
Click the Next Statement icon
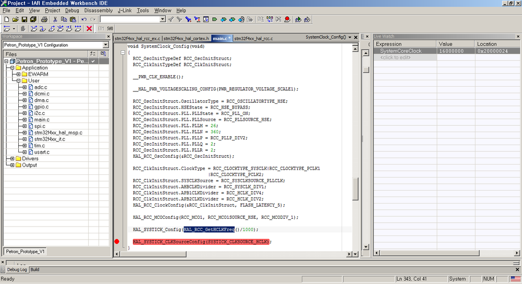point(60,29)
